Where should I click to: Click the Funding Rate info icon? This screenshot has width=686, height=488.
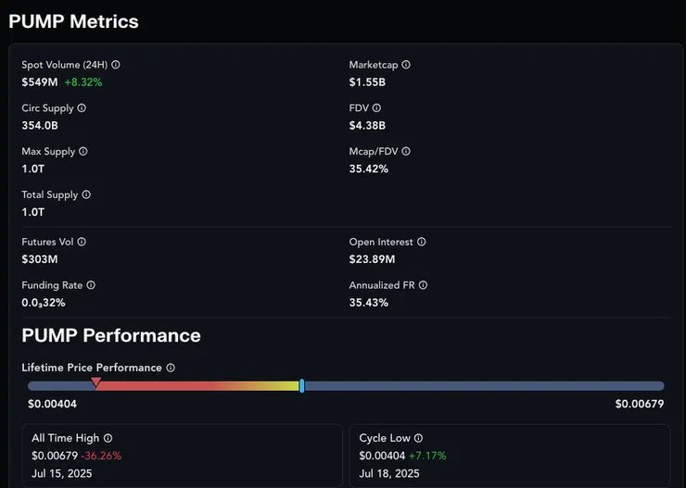point(91,285)
